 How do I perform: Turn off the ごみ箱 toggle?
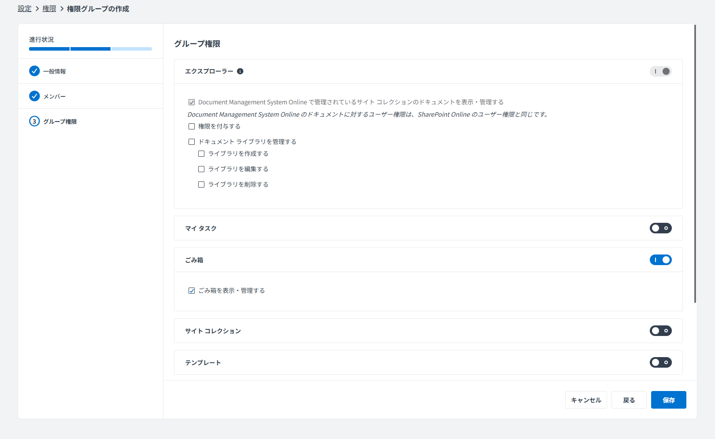(x=660, y=260)
